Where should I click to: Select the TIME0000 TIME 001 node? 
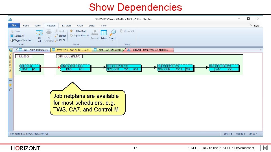[30, 68]
